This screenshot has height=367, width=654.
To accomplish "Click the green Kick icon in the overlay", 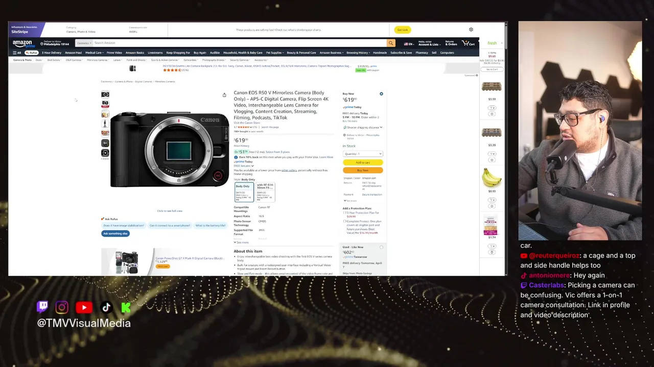I will click(x=126, y=307).
